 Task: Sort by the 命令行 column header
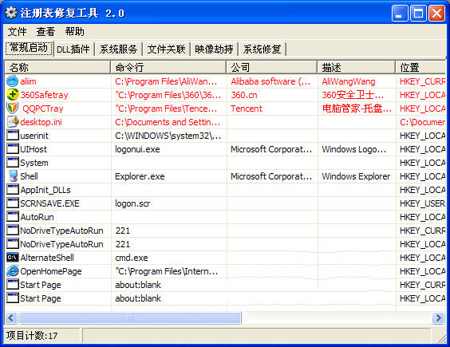click(168, 68)
